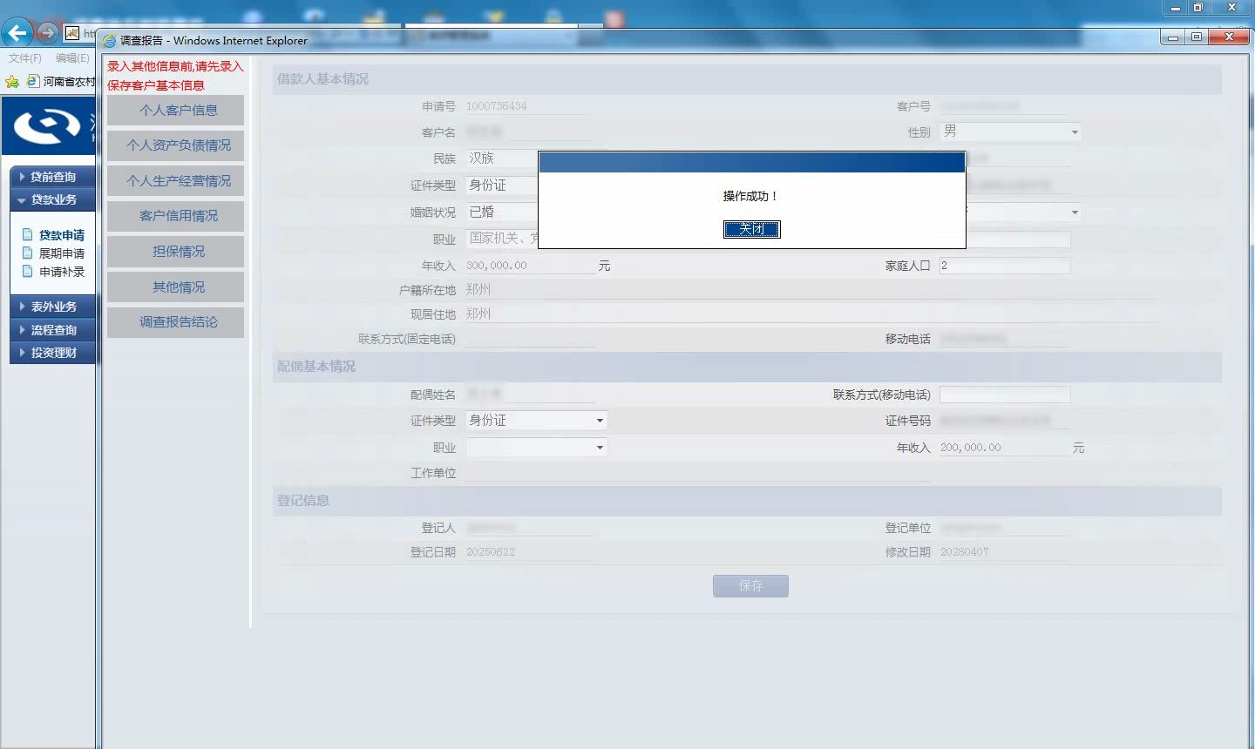
Task: Open the 职业 dropdown showing 国家机关
Action: (502, 239)
